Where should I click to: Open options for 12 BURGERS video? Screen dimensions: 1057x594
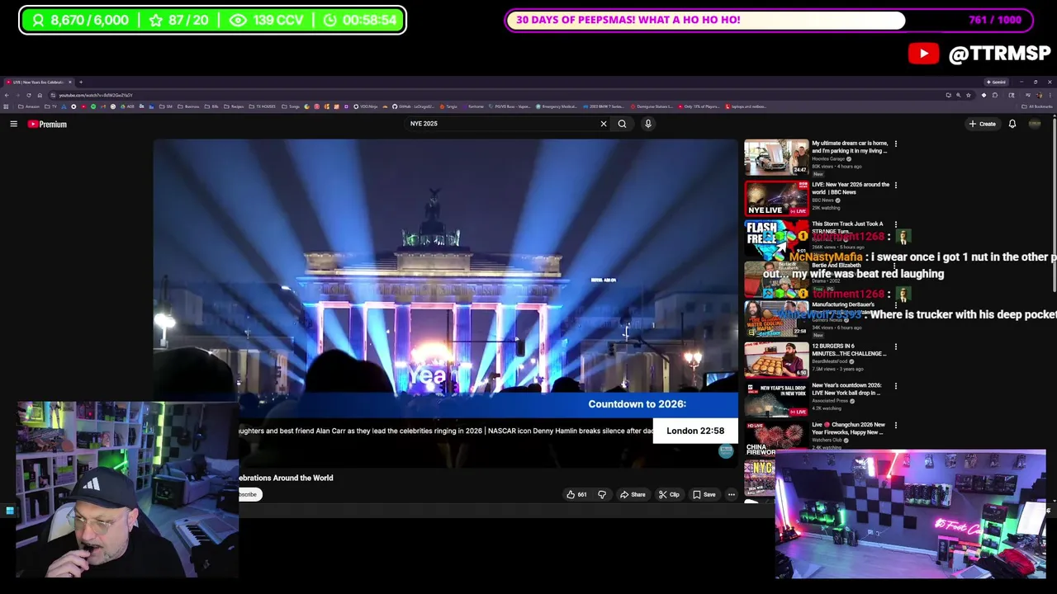[896, 346]
